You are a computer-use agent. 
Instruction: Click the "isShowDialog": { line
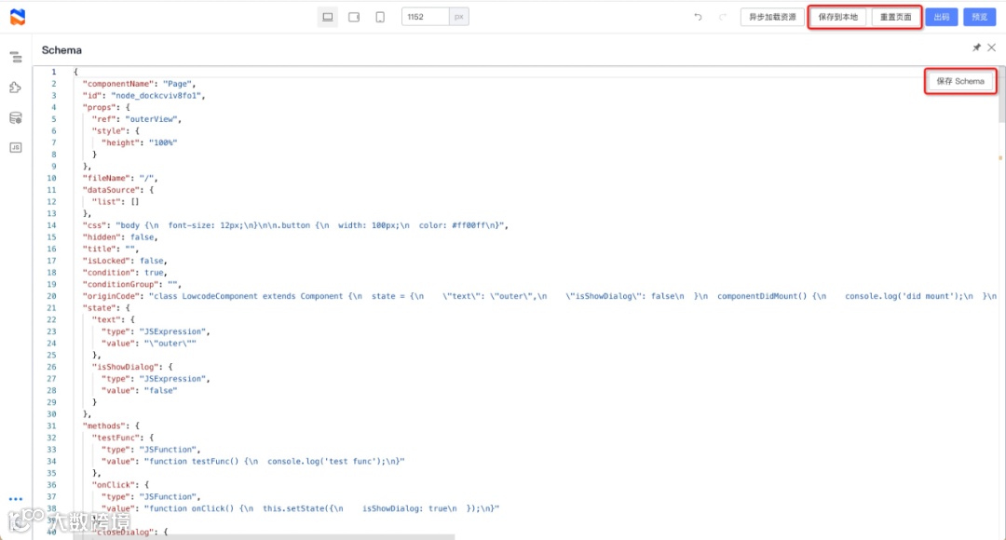132,368
